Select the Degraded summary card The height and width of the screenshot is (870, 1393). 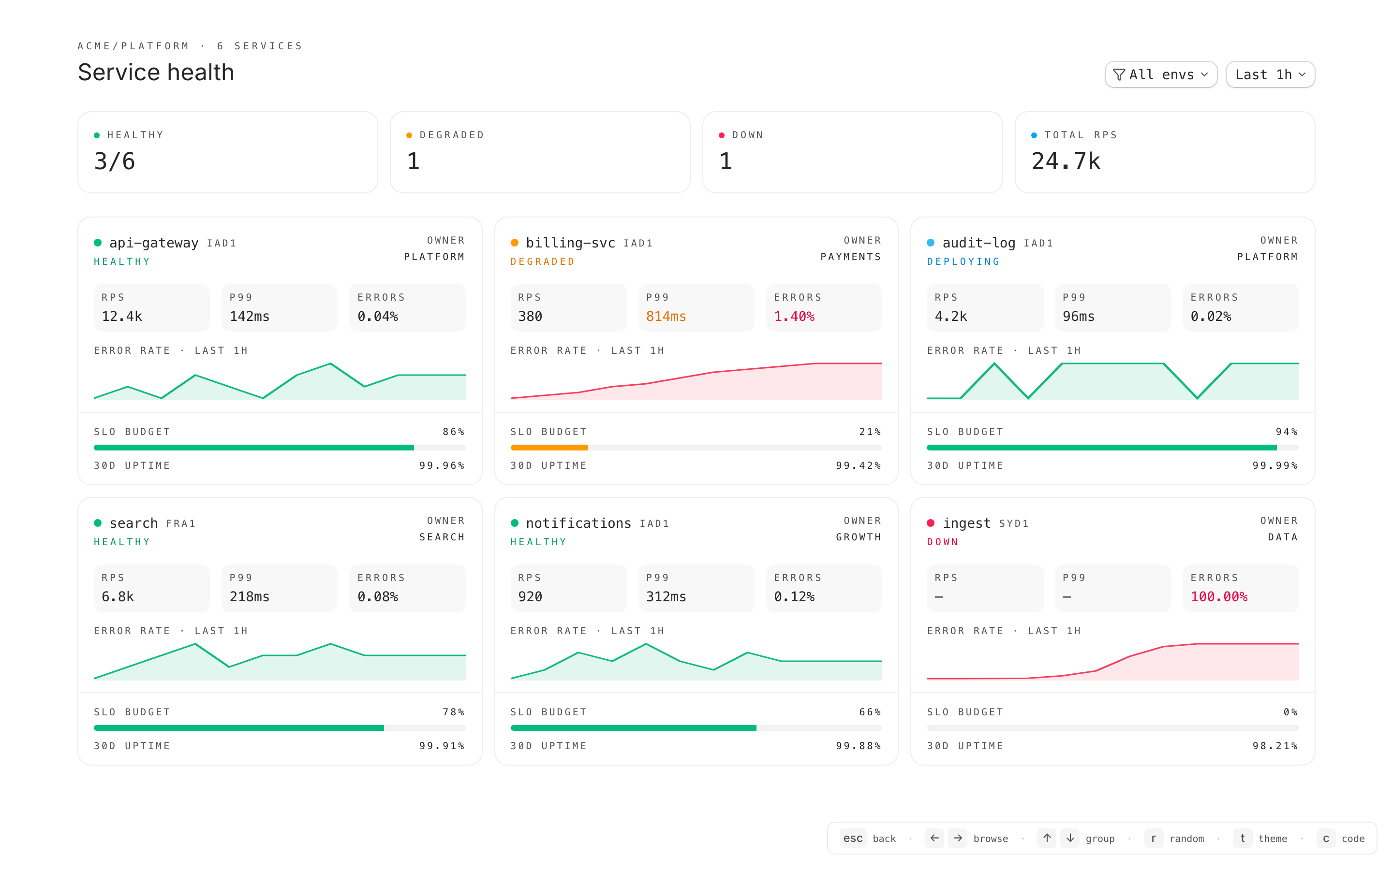pyautogui.click(x=539, y=152)
